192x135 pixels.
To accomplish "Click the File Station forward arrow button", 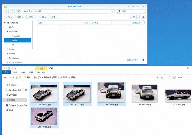I will [12, 11].
